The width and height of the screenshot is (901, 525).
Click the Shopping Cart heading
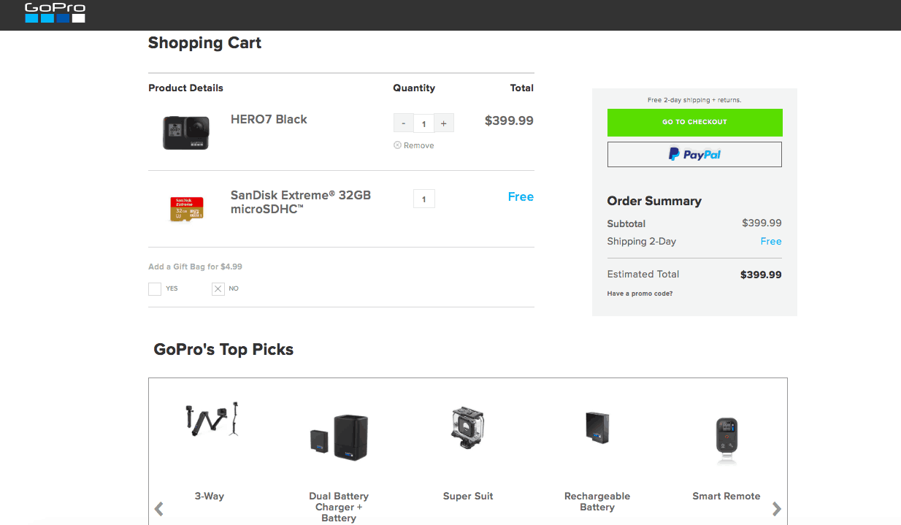click(x=204, y=42)
